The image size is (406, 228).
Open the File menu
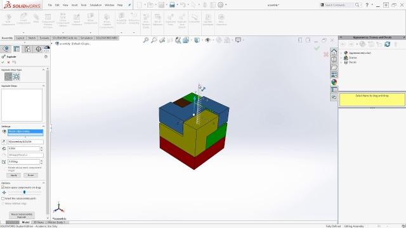click(49, 5)
